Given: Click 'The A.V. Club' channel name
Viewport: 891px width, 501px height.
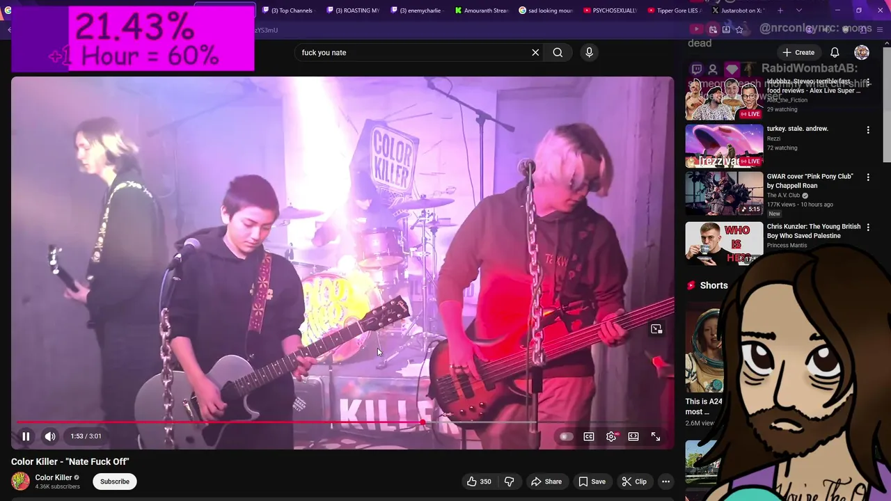Looking at the screenshot, I should [784, 196].
